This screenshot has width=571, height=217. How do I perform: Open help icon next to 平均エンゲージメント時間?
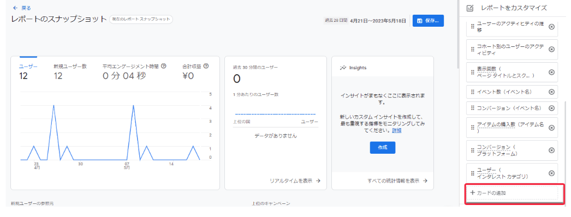point(164,66)
